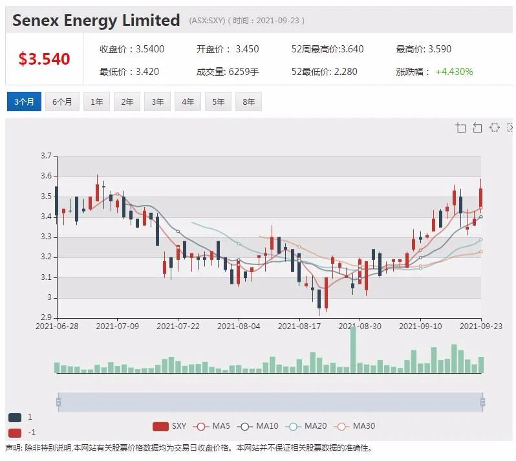The height and width of the screenshot is (461, 516).
Task: Click the Senex Energy Limited title
Action: [96, 20]
